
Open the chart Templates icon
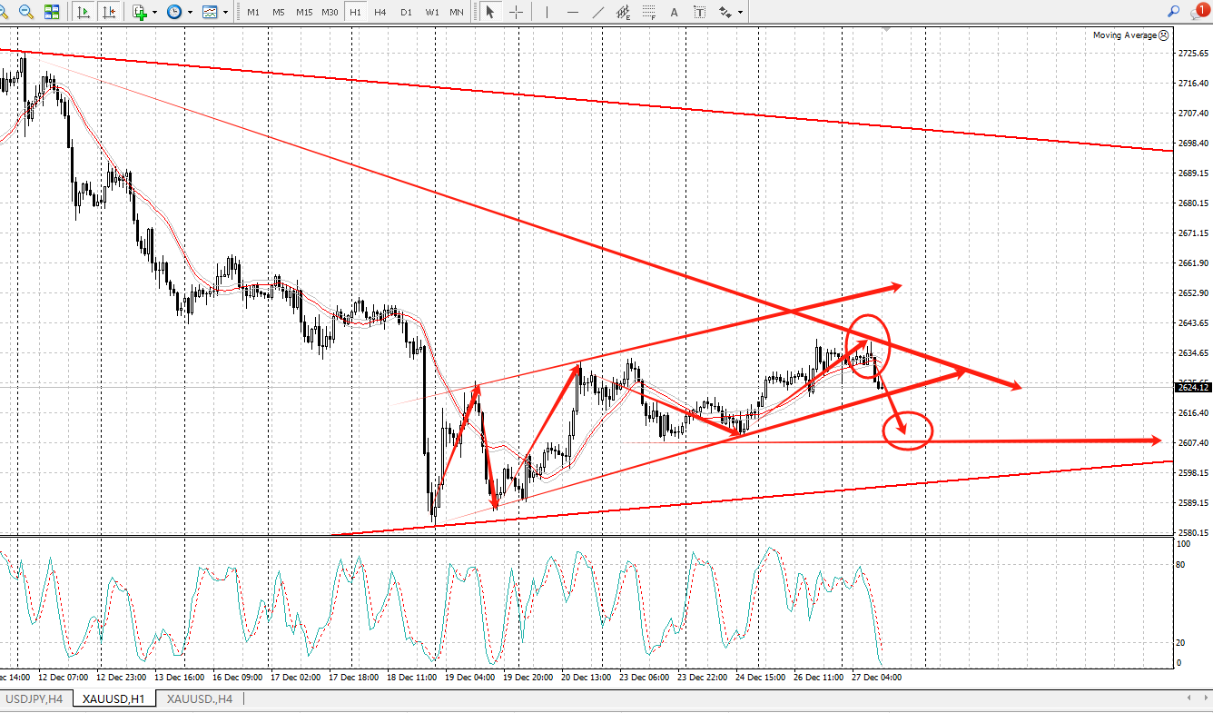click(210, 12)
